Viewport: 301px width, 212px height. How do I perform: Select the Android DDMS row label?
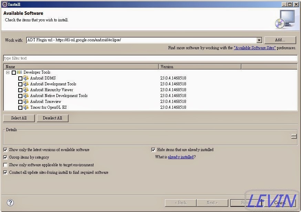(43, 78)
